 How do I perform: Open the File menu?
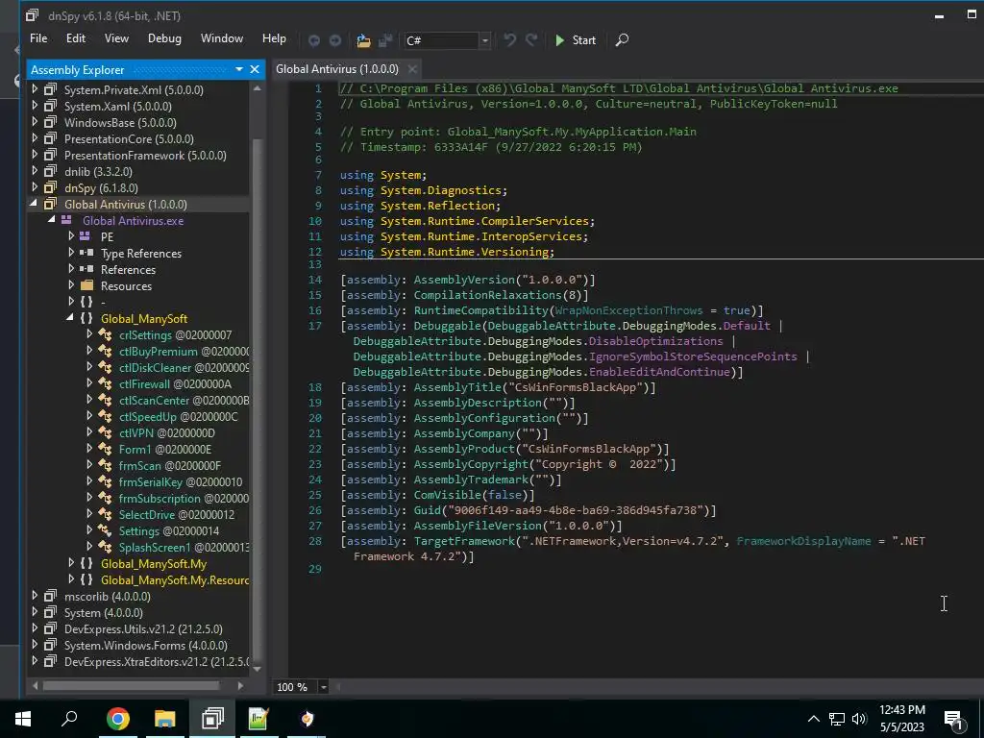(38, 38)
